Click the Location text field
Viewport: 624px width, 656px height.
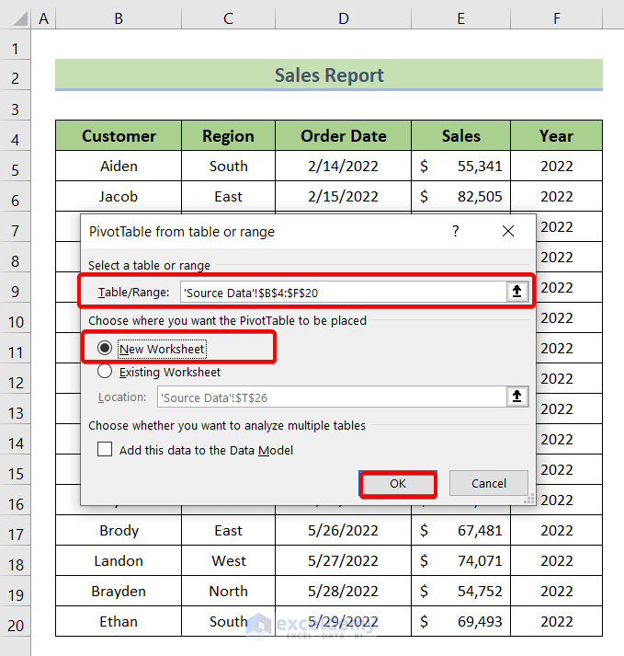tap(331, 397)
